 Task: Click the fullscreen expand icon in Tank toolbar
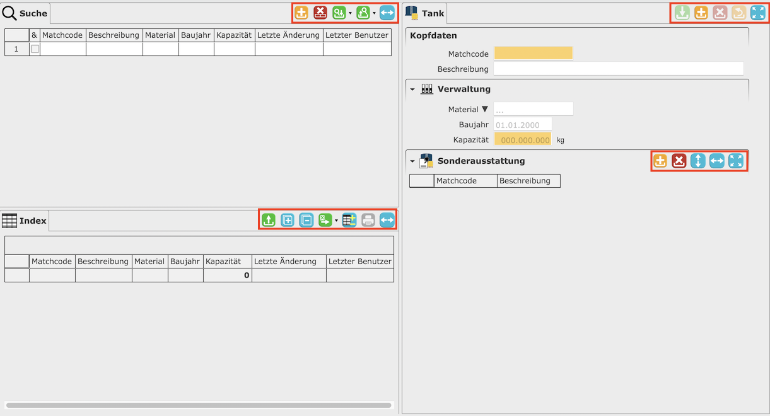tap(757, 13)
